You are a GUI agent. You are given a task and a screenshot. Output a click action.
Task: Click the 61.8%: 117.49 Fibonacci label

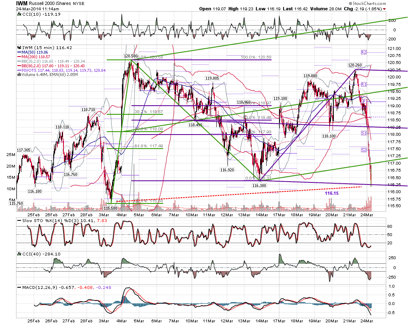coord(149,146)
